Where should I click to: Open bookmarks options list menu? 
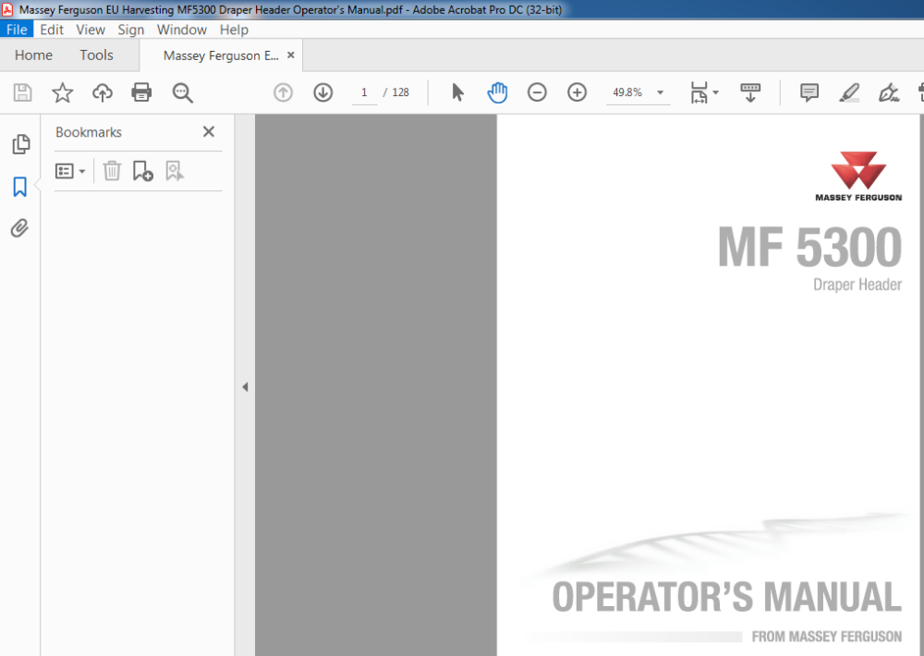(x=70, y=172)
